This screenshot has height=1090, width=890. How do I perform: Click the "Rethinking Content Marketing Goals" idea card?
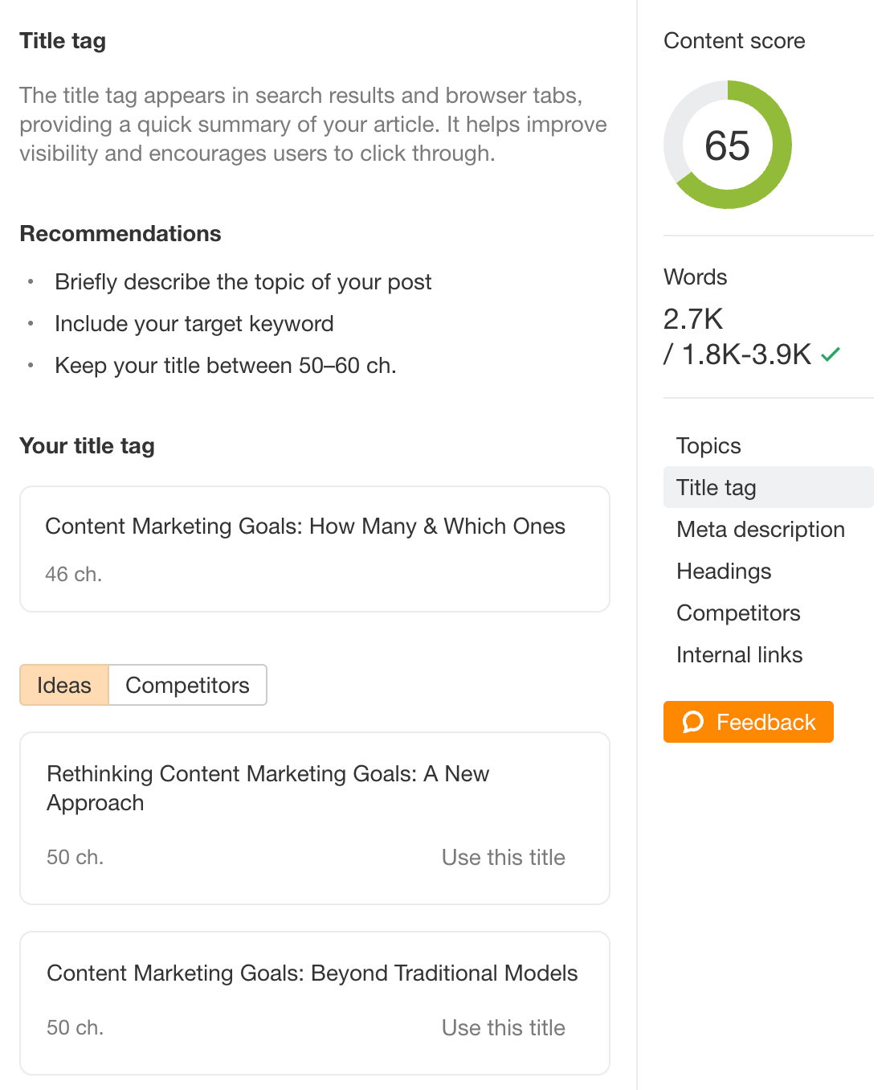(267, 788)
